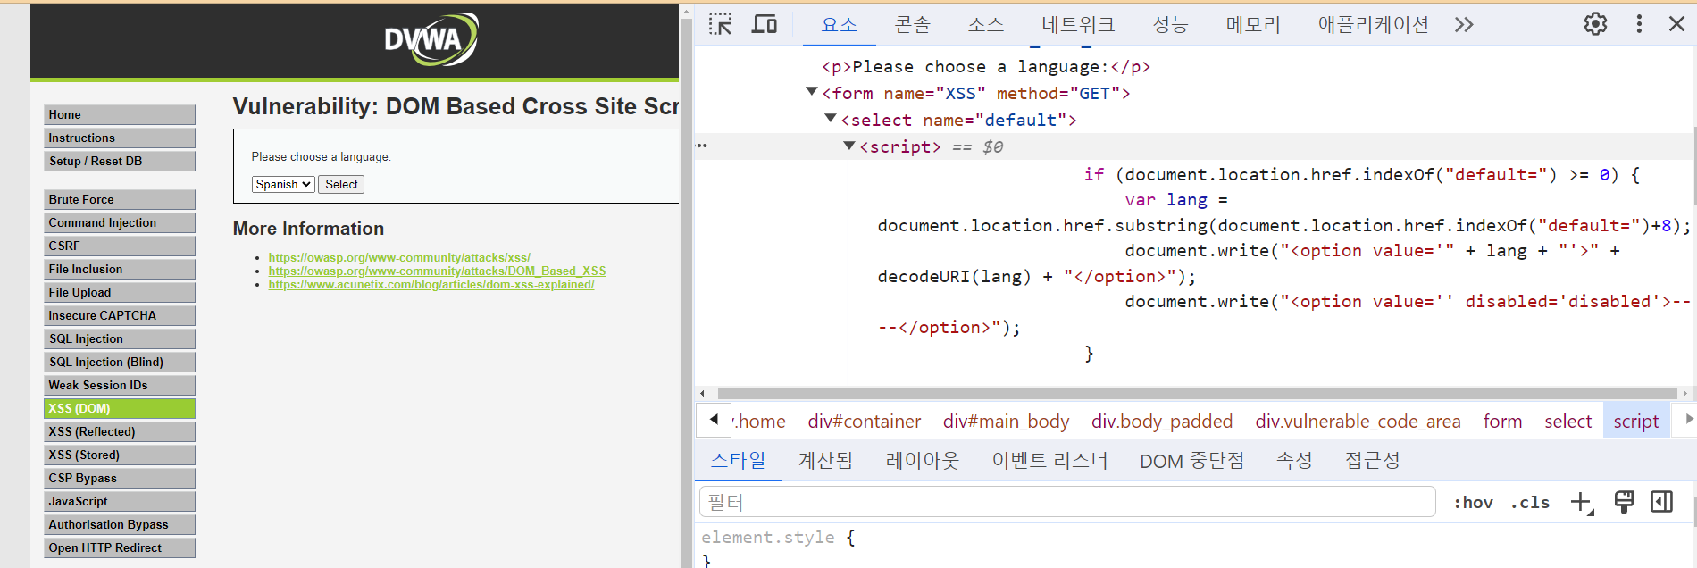Open XSS (Stored) page
1697x568 pixels.
[x=120, y=455]
